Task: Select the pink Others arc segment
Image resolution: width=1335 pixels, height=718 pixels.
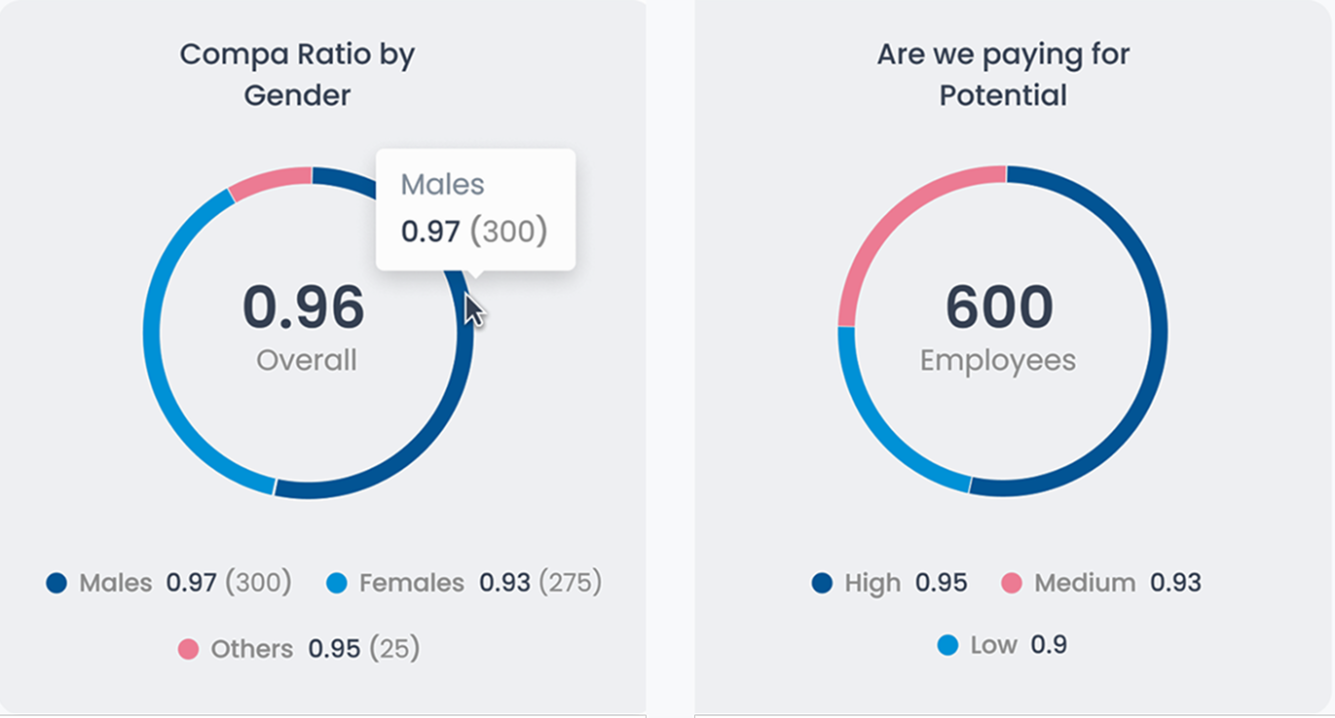Action: [x=268, y=175]
